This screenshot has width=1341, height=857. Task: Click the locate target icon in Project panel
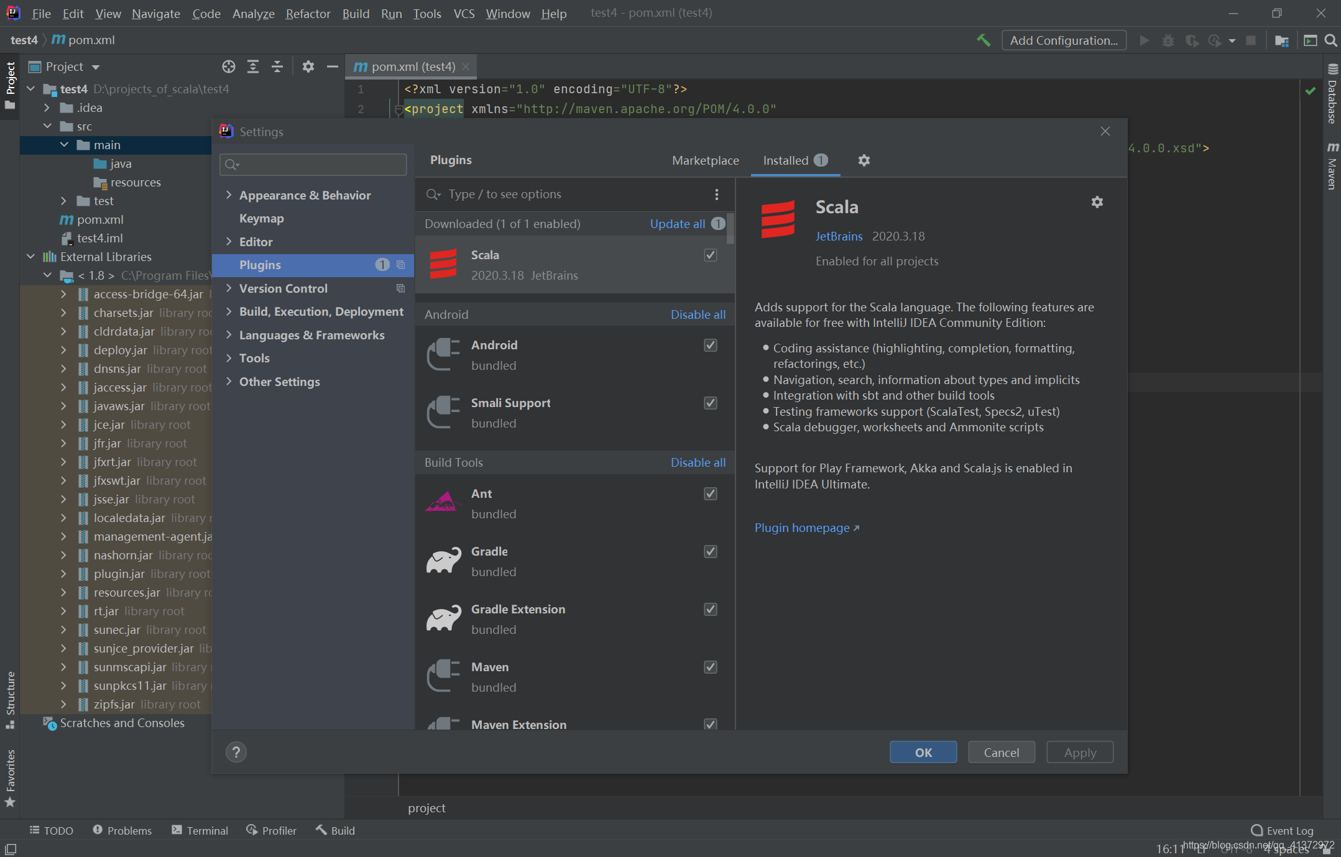pos(229,66)
